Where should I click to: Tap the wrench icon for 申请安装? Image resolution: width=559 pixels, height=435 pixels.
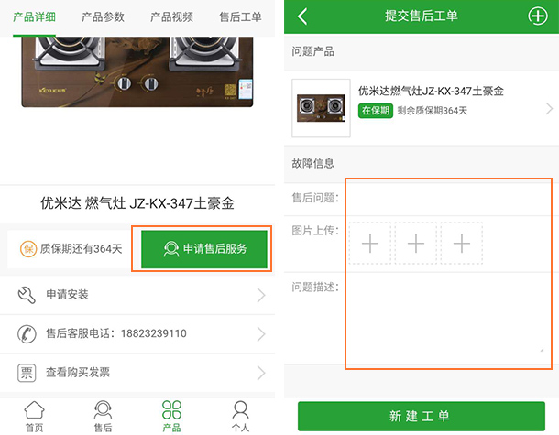[x=27, y=295]
